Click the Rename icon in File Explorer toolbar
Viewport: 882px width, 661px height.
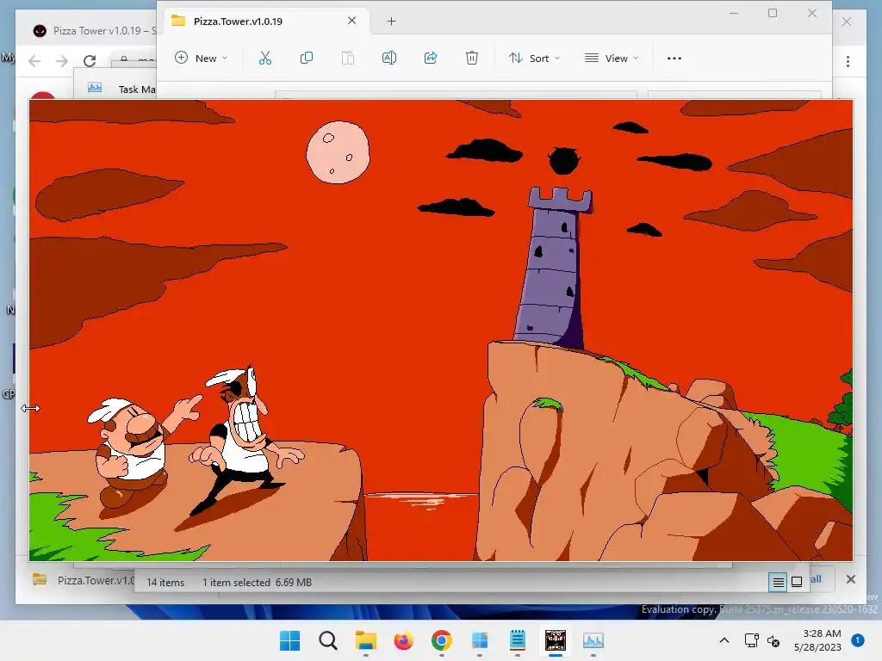click(389, 58)
